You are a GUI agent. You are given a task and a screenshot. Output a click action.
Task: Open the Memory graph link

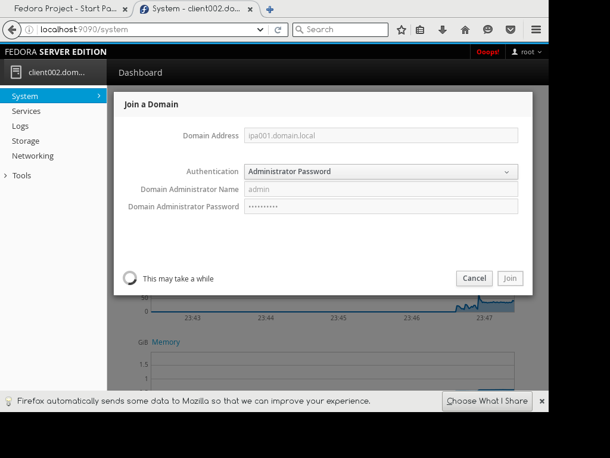coord(166,342)
